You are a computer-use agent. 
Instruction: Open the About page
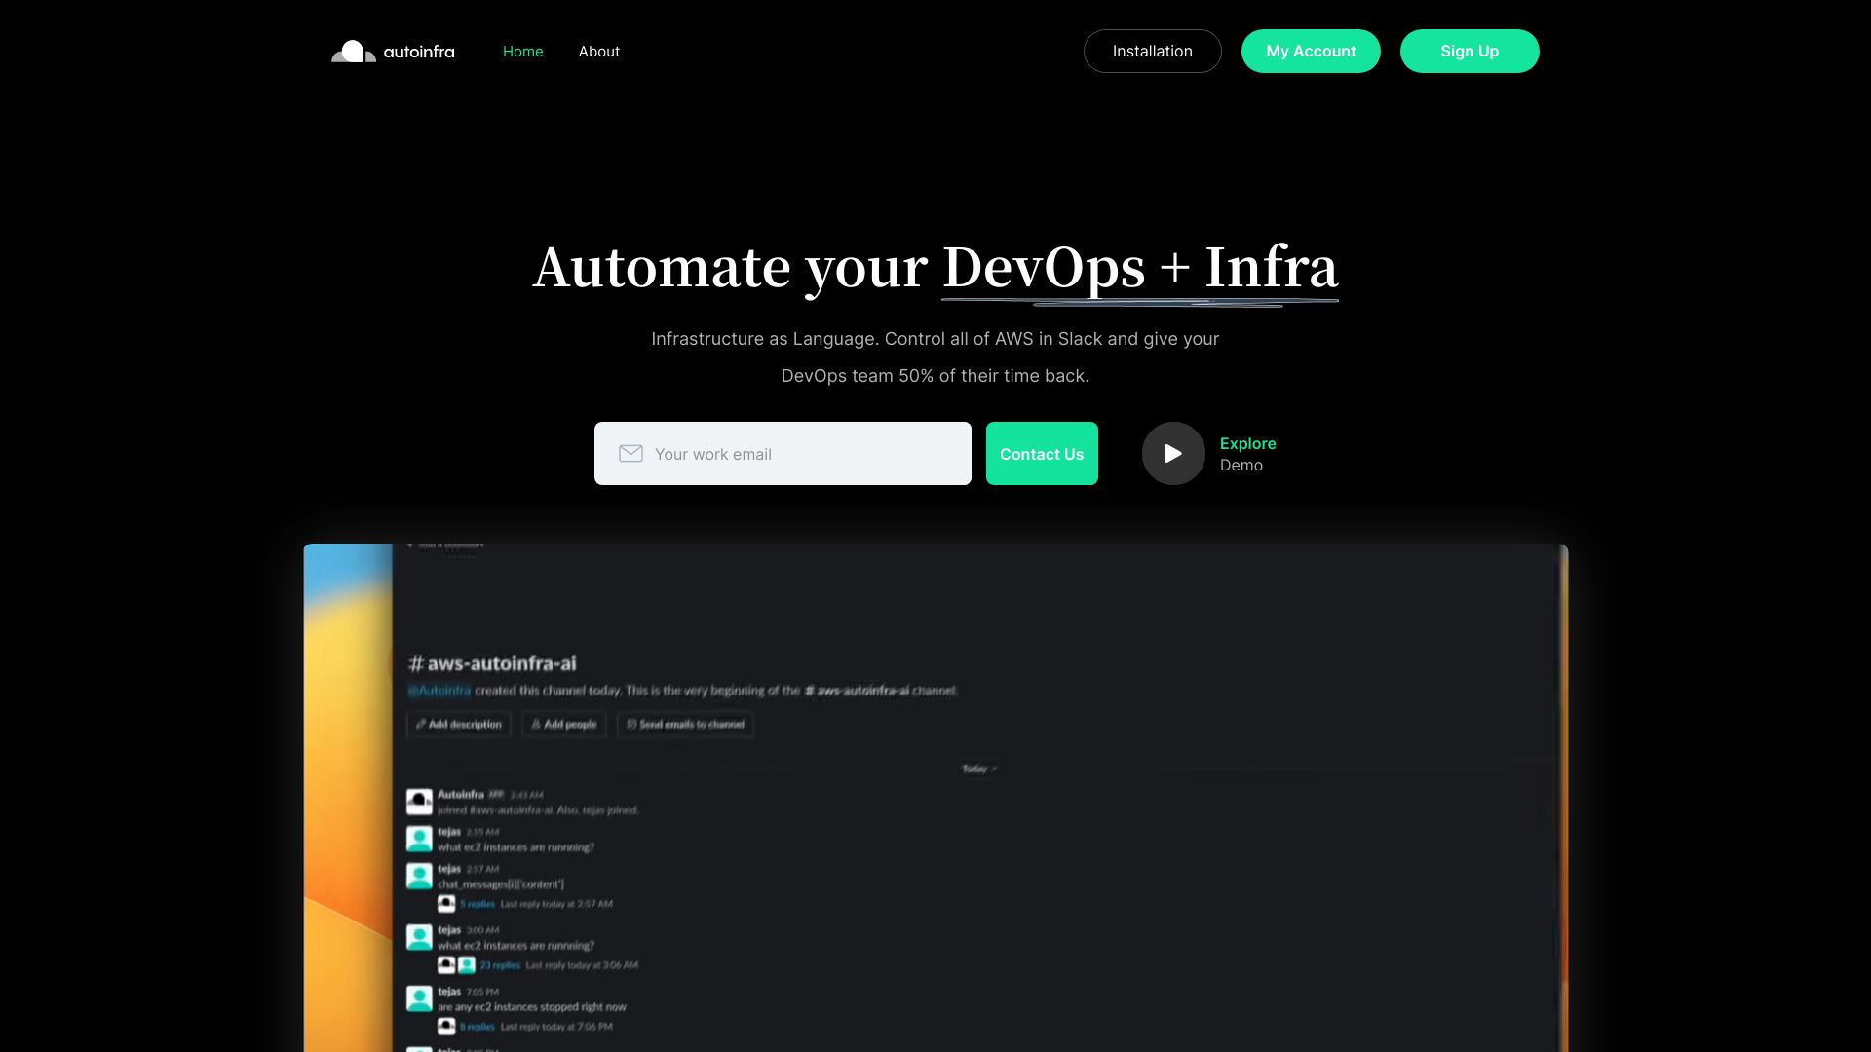(599, 52)
